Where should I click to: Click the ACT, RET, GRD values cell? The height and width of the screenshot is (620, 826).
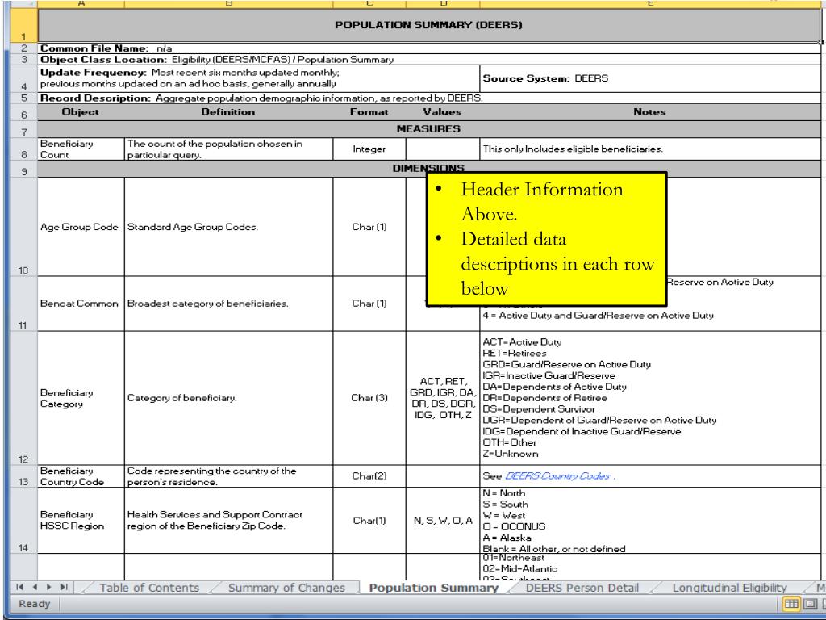[x=443, y=398]
